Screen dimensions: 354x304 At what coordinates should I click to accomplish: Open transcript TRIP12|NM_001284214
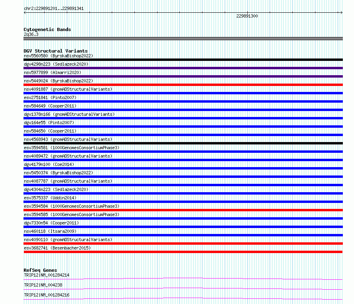click(x=47, y=275)
